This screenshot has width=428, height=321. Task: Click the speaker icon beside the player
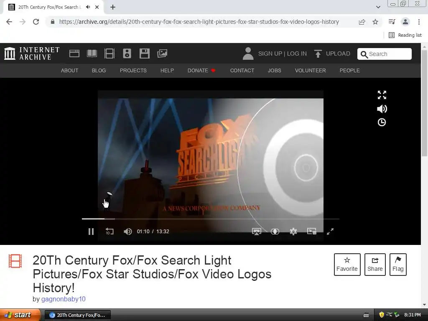382,109
